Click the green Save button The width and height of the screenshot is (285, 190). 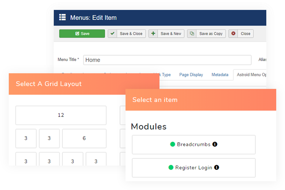tap(82, 34)
